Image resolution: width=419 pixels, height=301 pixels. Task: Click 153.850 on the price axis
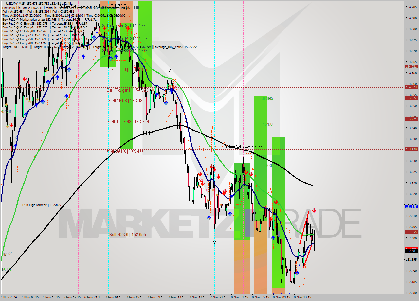[411, 106]
